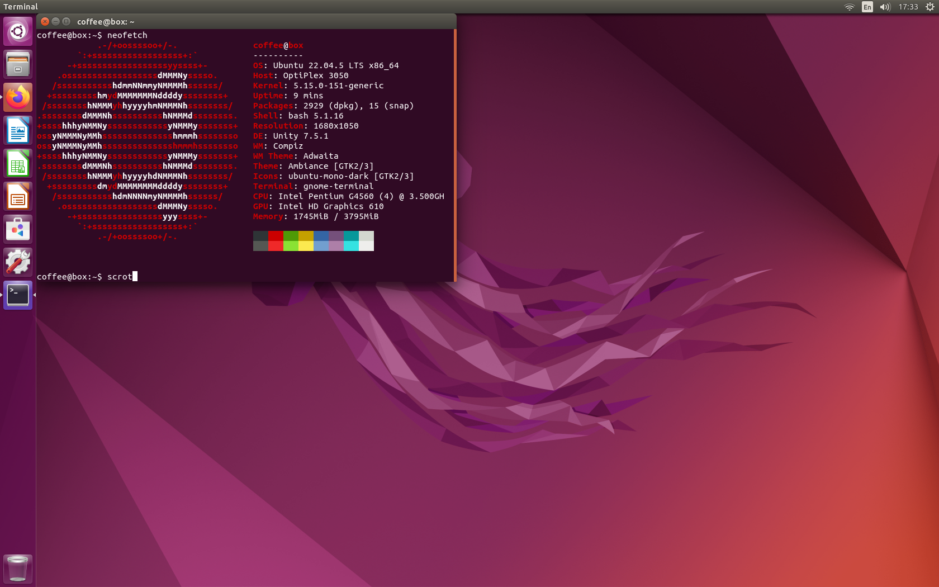This screenshot has height=587, width=939.
Task: Click the 'OS: Ubuntu 22.04.5 LTS' line
Action: (326, 65)
